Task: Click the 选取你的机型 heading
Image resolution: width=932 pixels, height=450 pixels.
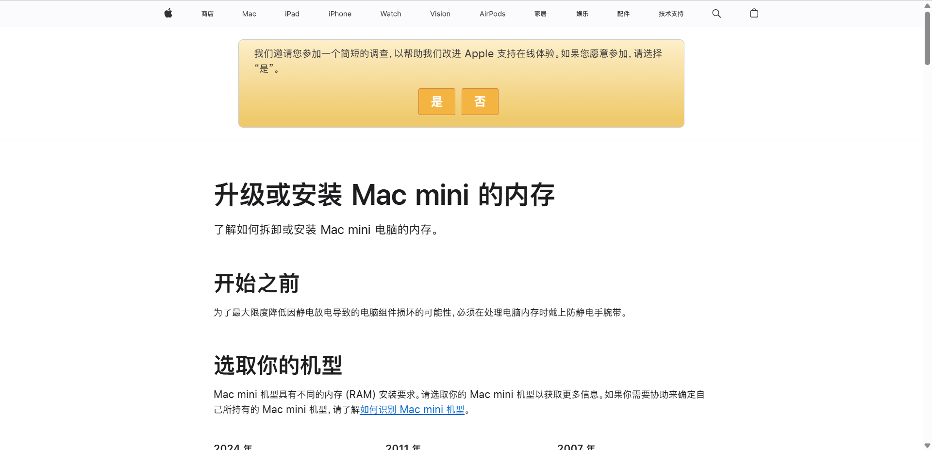Action: (278, 365)
